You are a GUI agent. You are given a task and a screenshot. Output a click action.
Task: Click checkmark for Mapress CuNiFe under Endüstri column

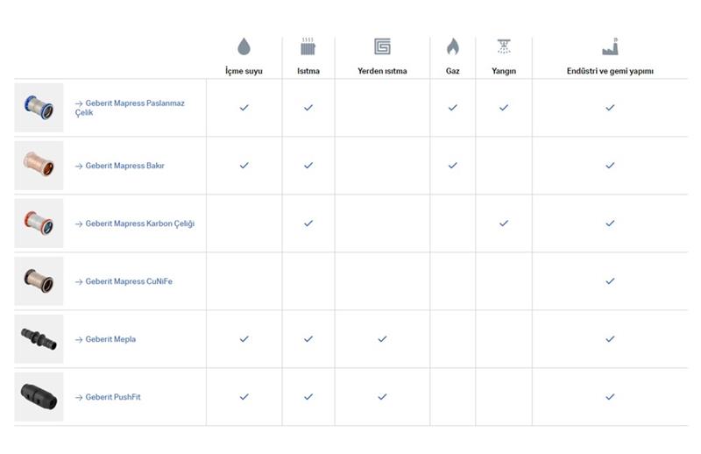(610, 281)
